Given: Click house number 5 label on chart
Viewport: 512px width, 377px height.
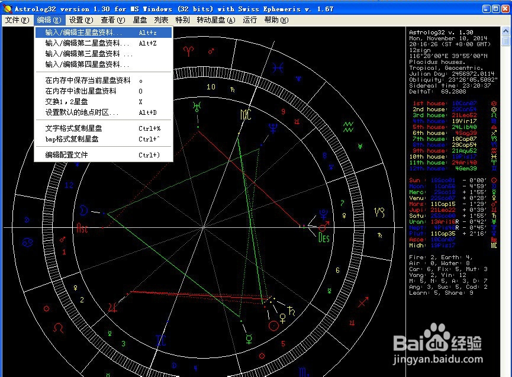Looking at the screenshot, I should click(283, 344).
